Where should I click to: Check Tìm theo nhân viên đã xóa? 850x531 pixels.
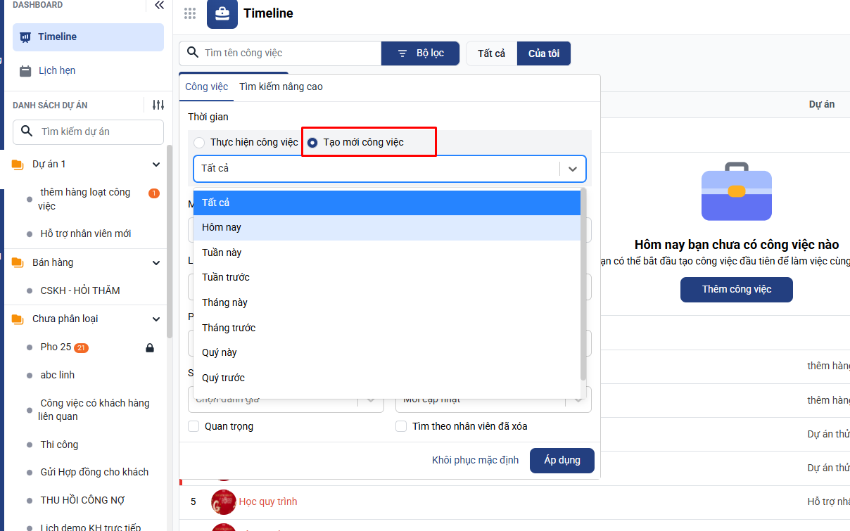[x=401, y=426]
